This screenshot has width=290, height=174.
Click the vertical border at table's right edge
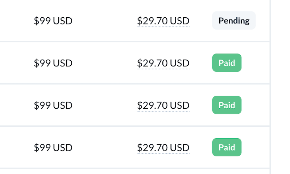270,87
